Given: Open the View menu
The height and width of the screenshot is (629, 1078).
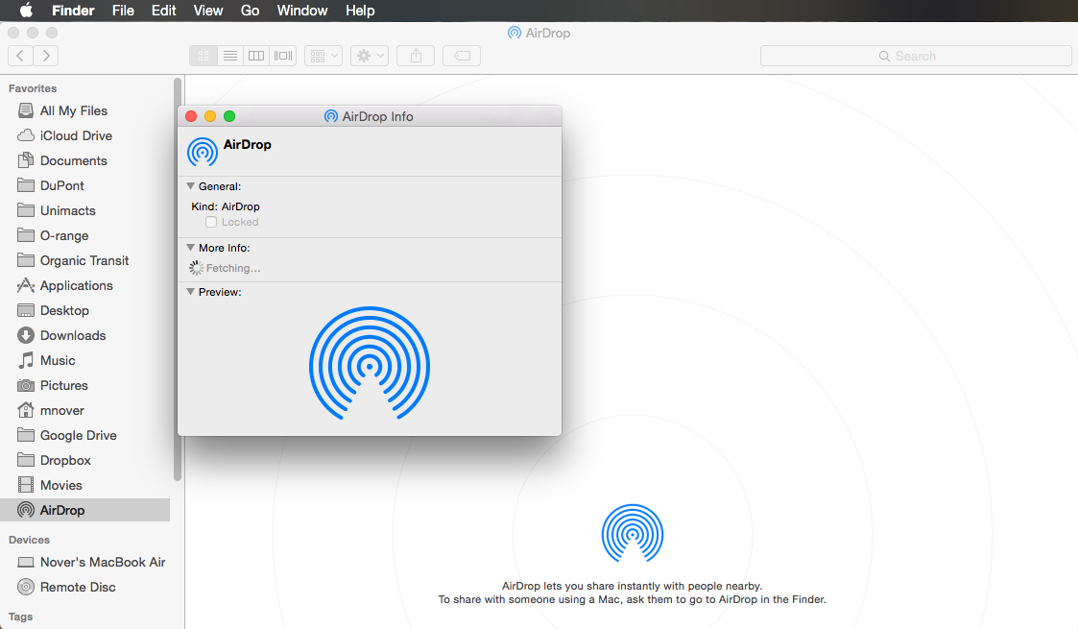Looking at the screenshot, I should tap(208, 11).
